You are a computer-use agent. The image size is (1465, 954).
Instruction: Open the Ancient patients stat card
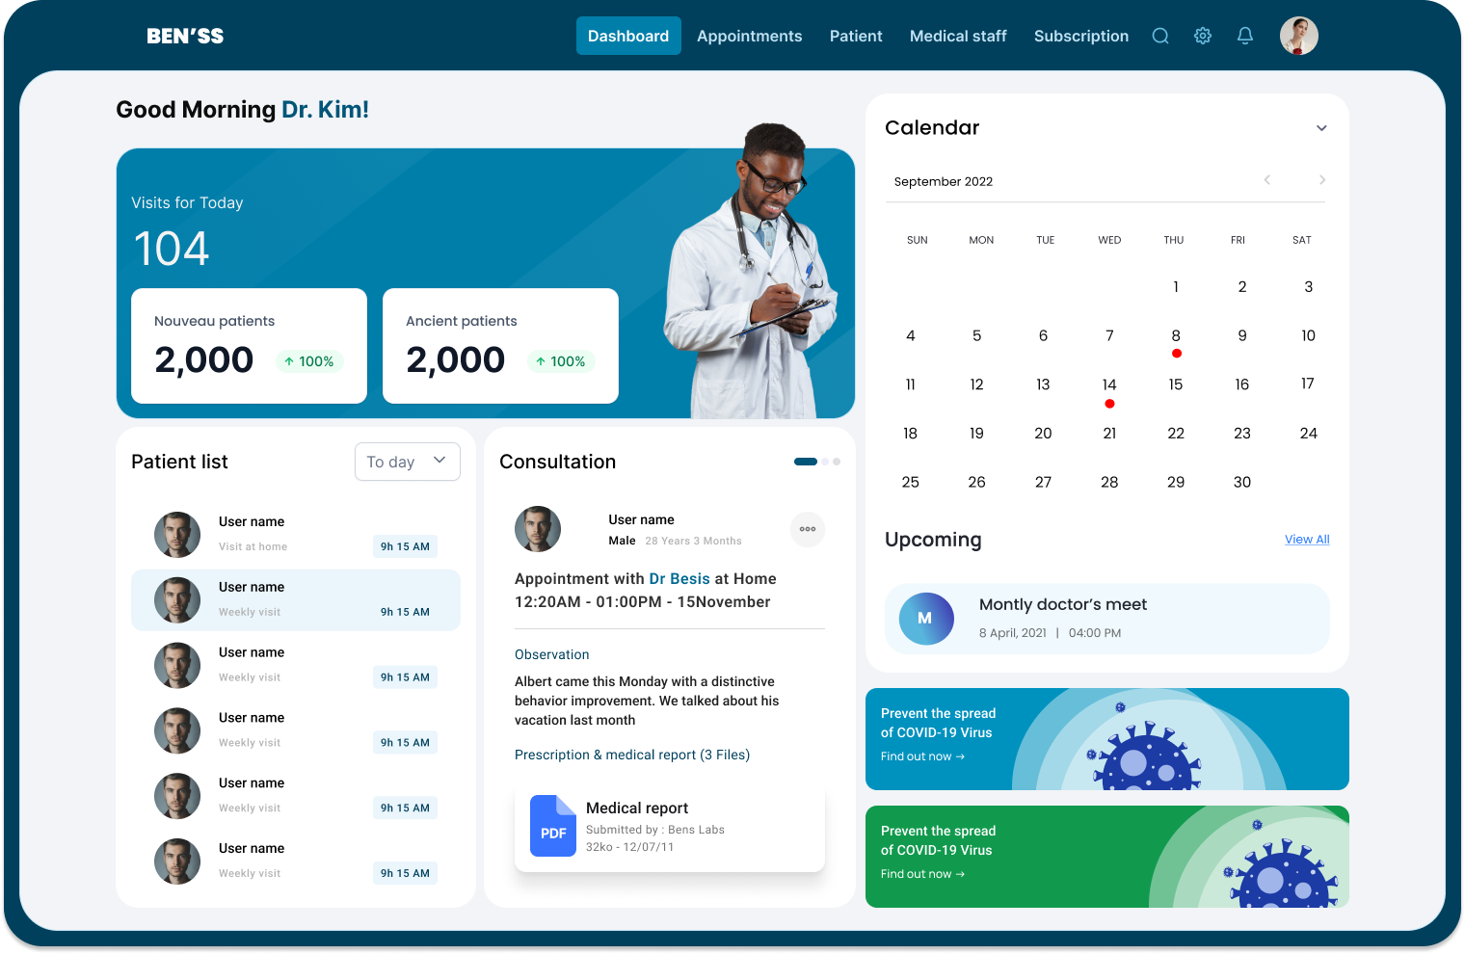(x=500, y=346)
